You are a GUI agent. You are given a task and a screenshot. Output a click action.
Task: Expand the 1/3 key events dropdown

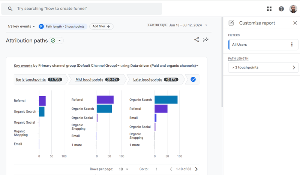[21, 26]
